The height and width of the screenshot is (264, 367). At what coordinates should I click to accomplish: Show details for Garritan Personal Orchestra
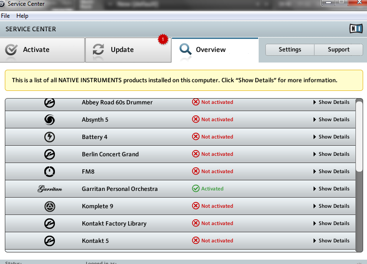(x=331, y=189)
